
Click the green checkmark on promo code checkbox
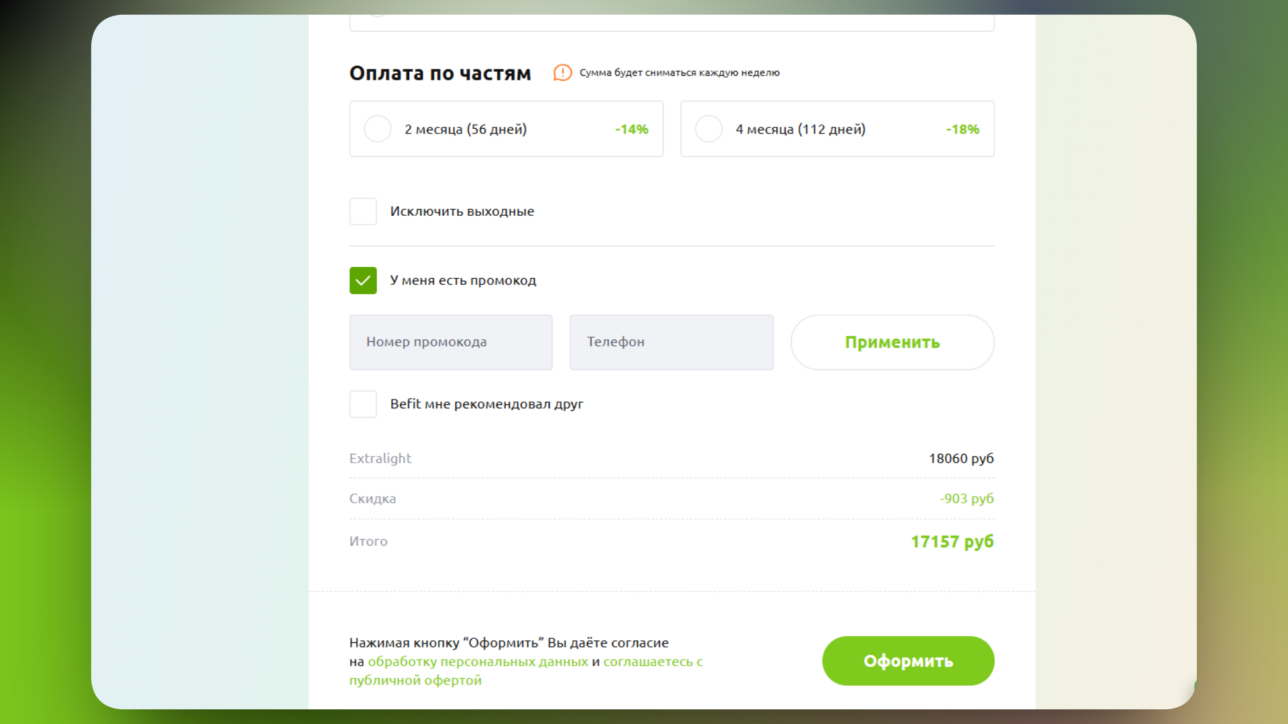(x=363, y=280)
